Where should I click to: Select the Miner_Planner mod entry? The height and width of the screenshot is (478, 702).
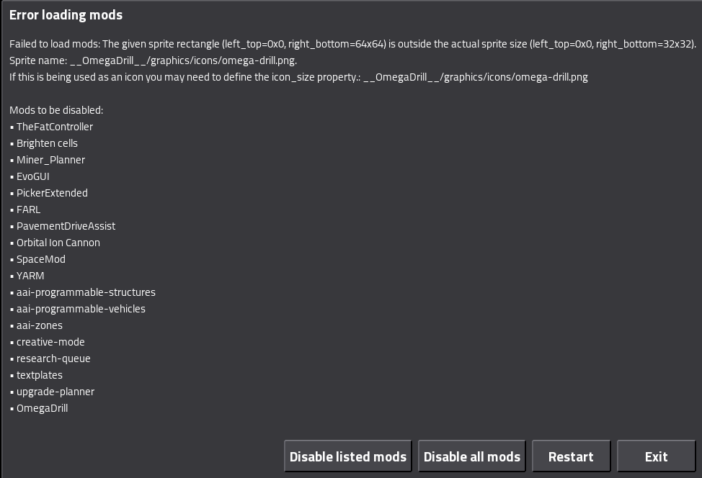[x=50, y=160]
